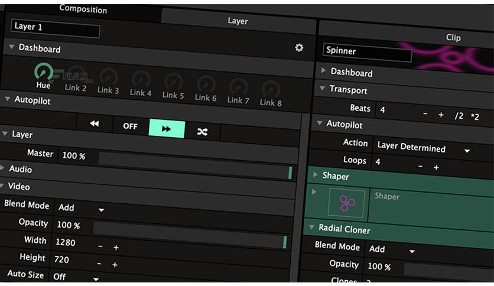This screenshot has height=286, width=494.
Task: Set layer autopilot to random clip
Action: (x=203, y=132)
